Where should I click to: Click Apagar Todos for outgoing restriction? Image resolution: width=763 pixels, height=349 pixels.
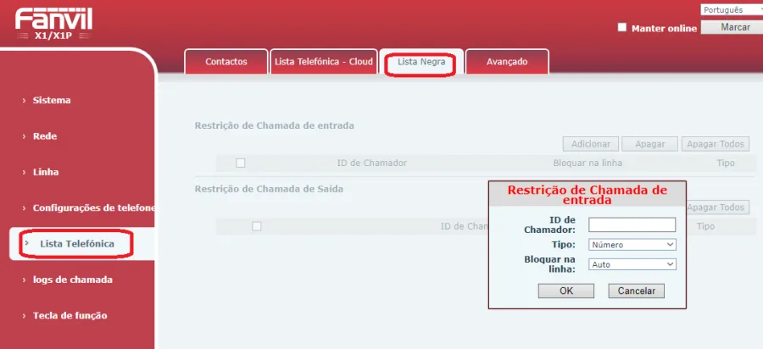(717, 207)
